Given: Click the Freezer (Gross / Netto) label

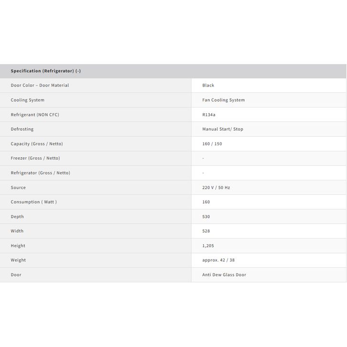Looking at the screenshot, I should (x=35, y=158).
